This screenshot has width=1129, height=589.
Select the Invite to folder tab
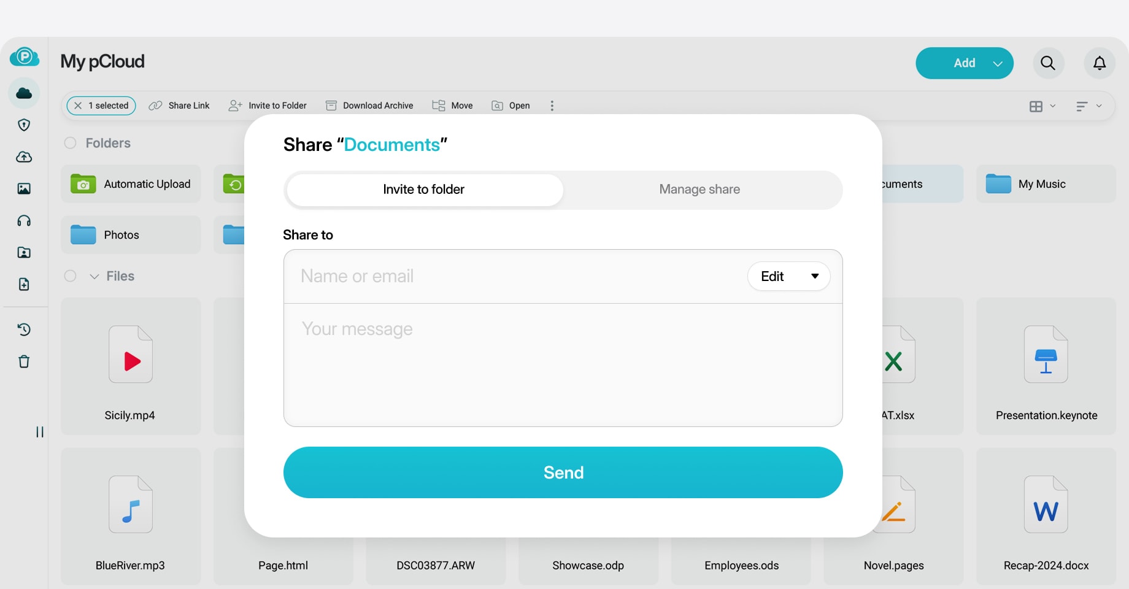(x=424, y=190)
